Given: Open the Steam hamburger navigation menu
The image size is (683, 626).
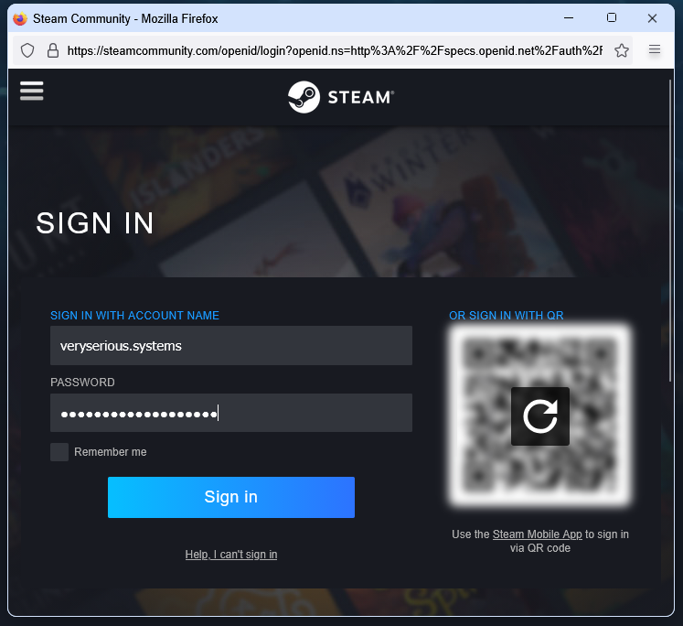Looking at the screenshot, I should (x=32, y=91).
